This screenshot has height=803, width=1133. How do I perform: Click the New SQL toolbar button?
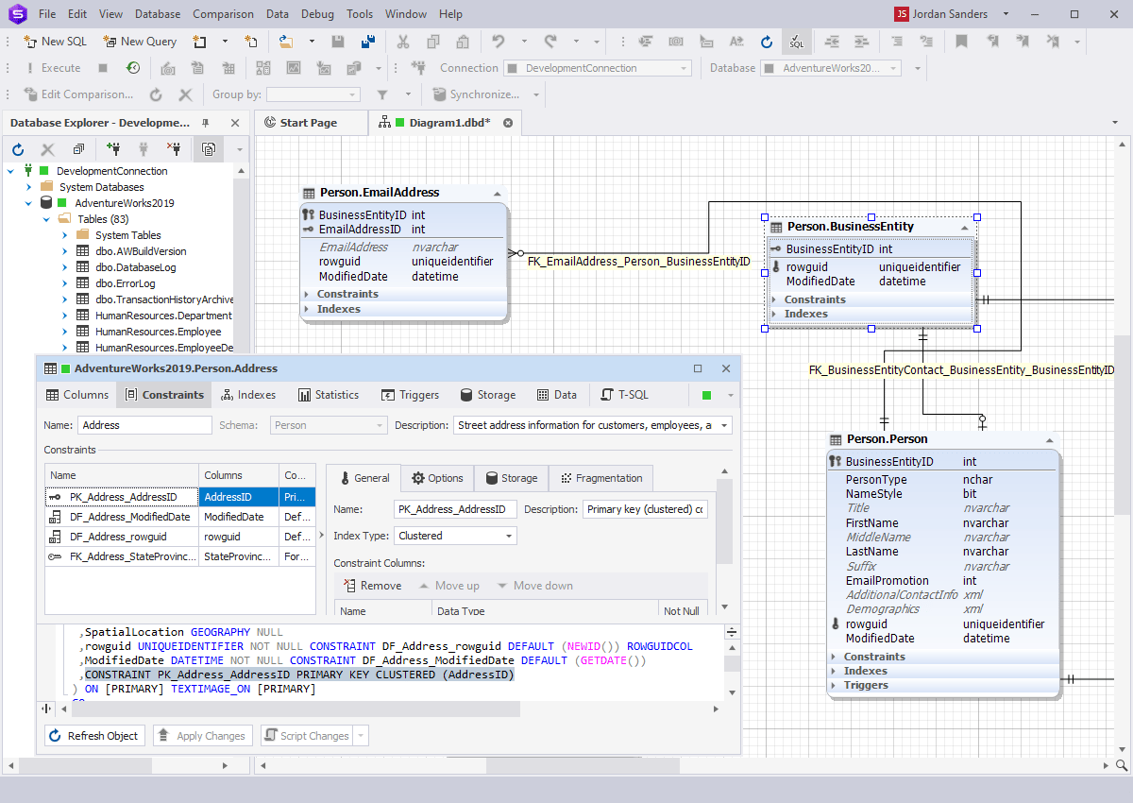[54, 42]
